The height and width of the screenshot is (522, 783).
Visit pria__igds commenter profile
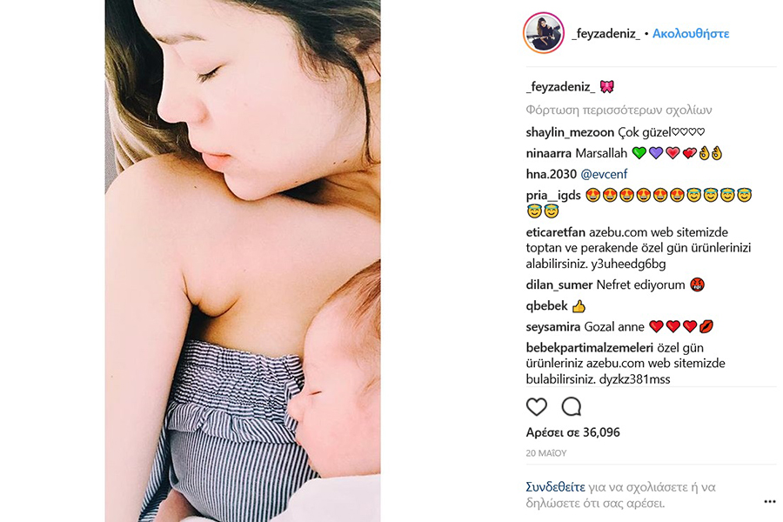coord(553,195)
